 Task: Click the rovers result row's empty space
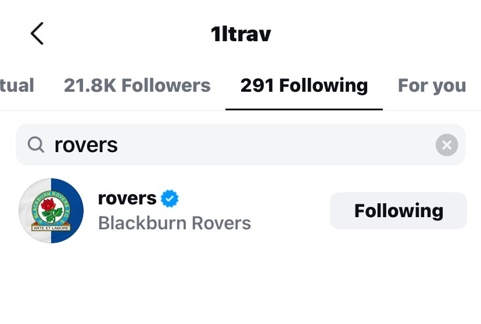290,211
